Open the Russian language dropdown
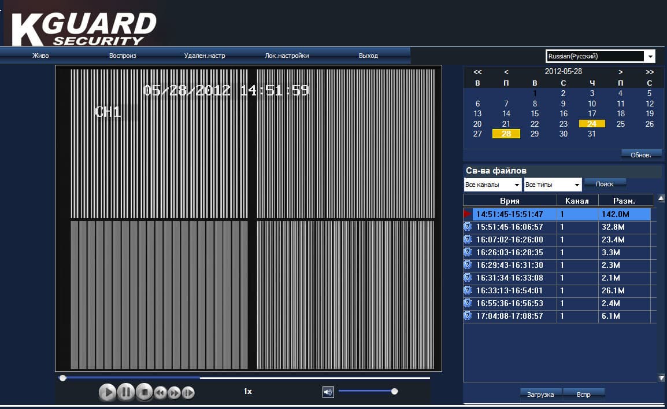Screen dimensions: 667x409 650,56
